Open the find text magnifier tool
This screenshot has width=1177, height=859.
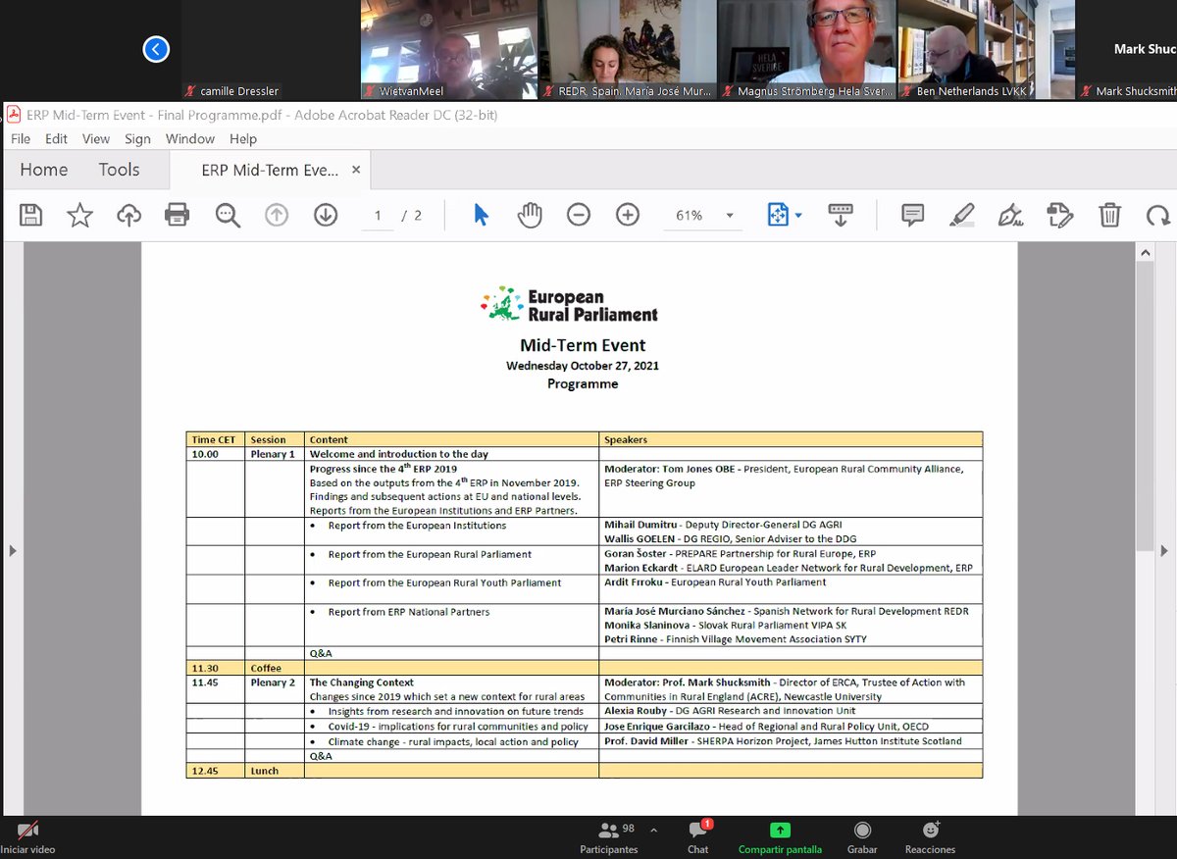[x=228, y=215]
